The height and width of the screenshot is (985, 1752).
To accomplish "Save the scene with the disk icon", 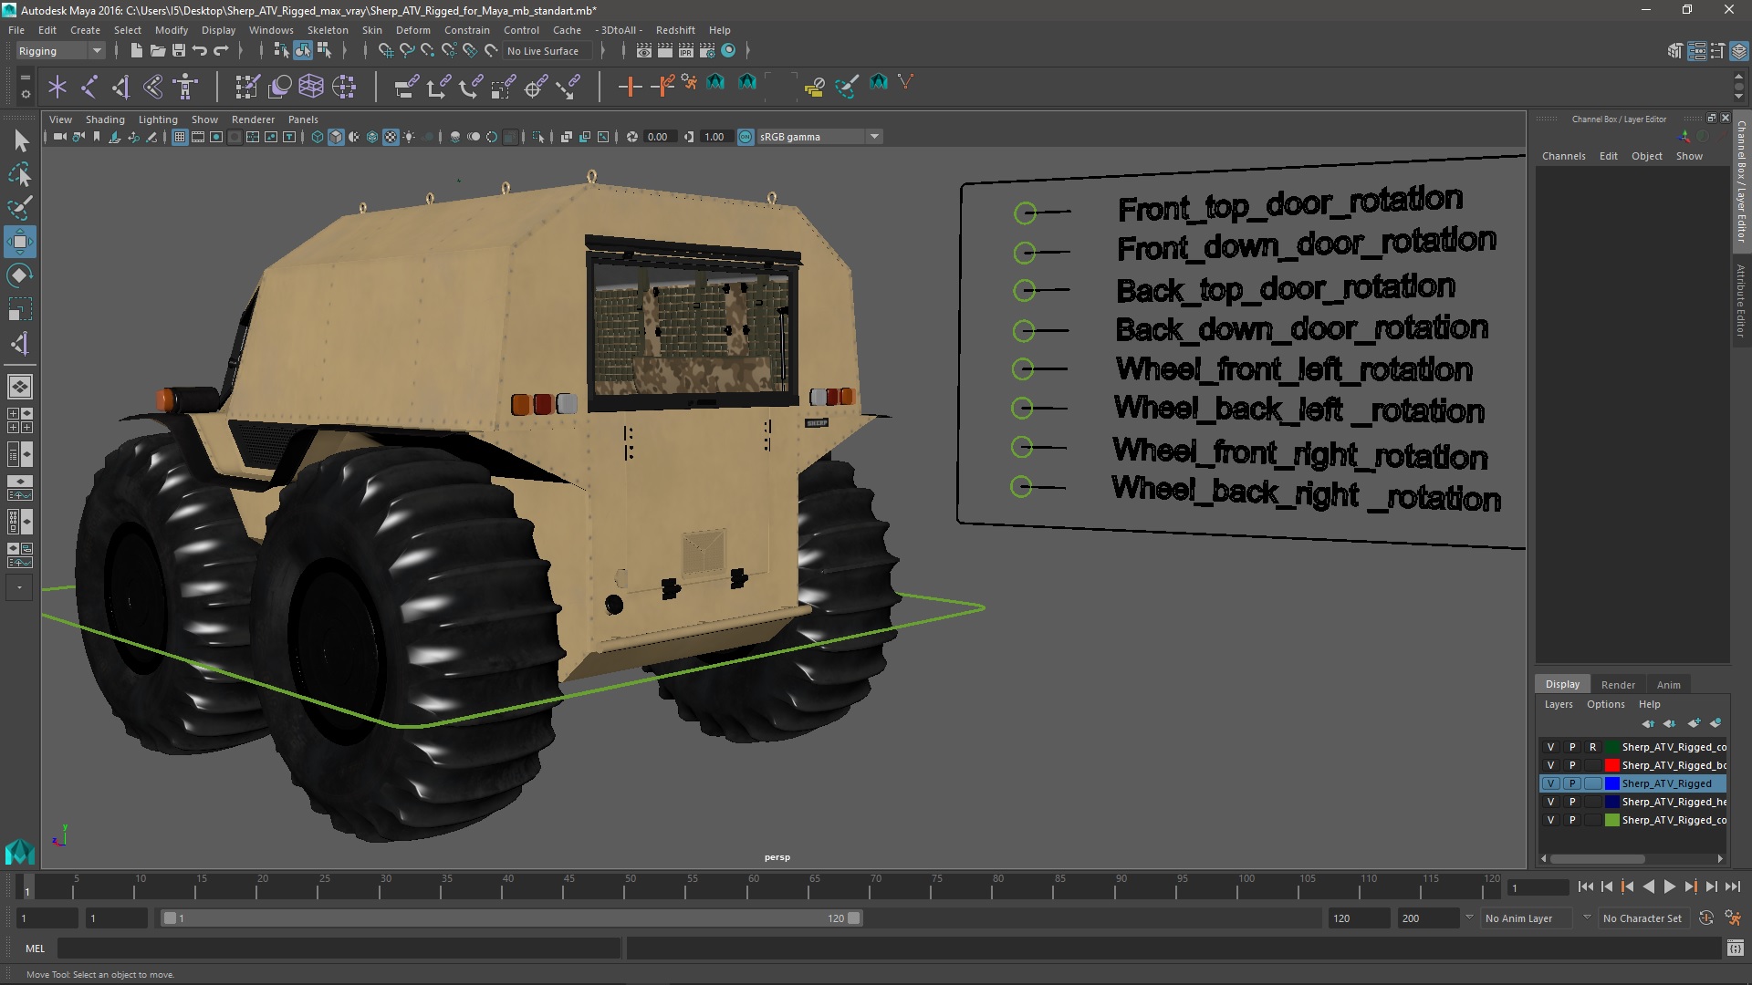I will (x=179, y=51).
